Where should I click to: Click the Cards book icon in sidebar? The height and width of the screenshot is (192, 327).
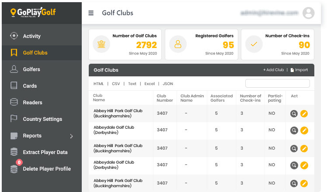(14, 86)
